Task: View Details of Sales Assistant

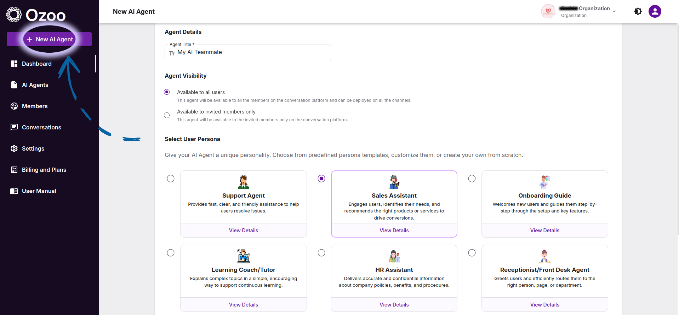Action: click(x=394, y=231)
